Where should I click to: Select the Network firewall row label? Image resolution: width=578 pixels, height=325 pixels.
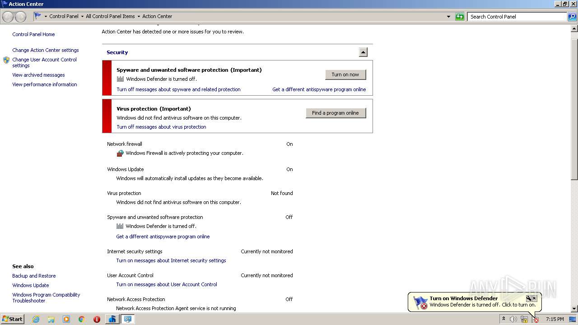[125, 144]
